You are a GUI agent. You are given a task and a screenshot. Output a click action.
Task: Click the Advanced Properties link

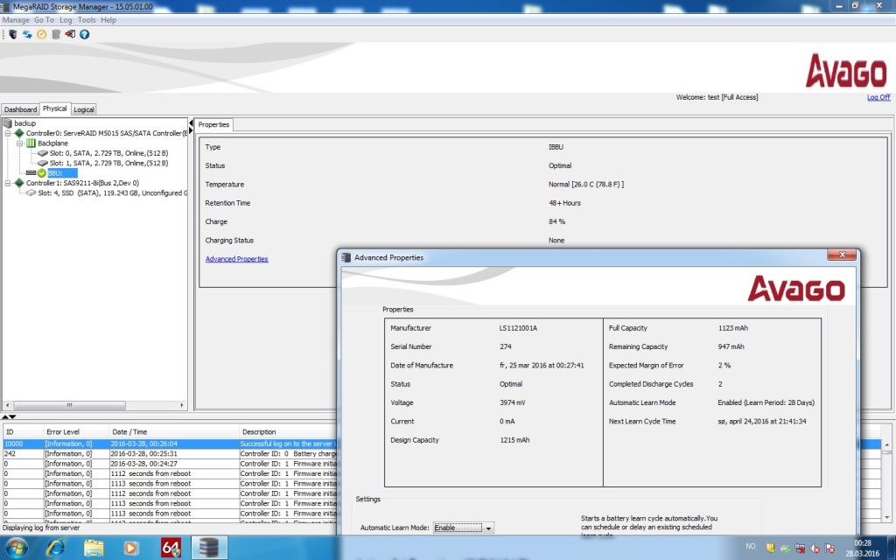point(236,259)
